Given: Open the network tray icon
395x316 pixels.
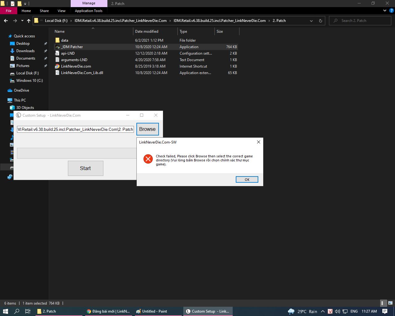Looking at the screenshot, I should coord(345,311).
